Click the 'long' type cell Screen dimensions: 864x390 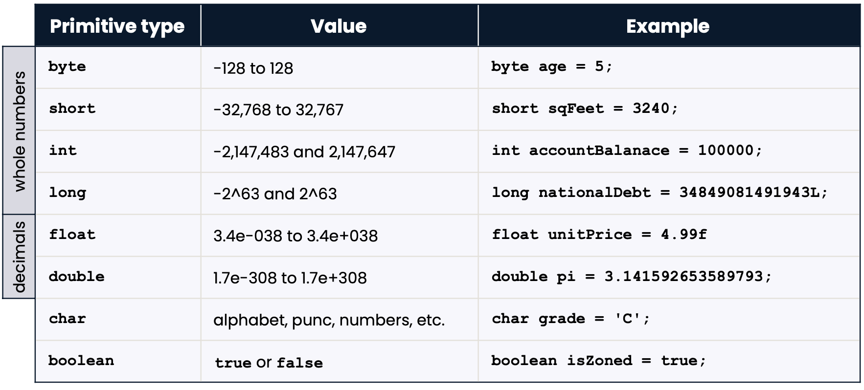[68, 193]
